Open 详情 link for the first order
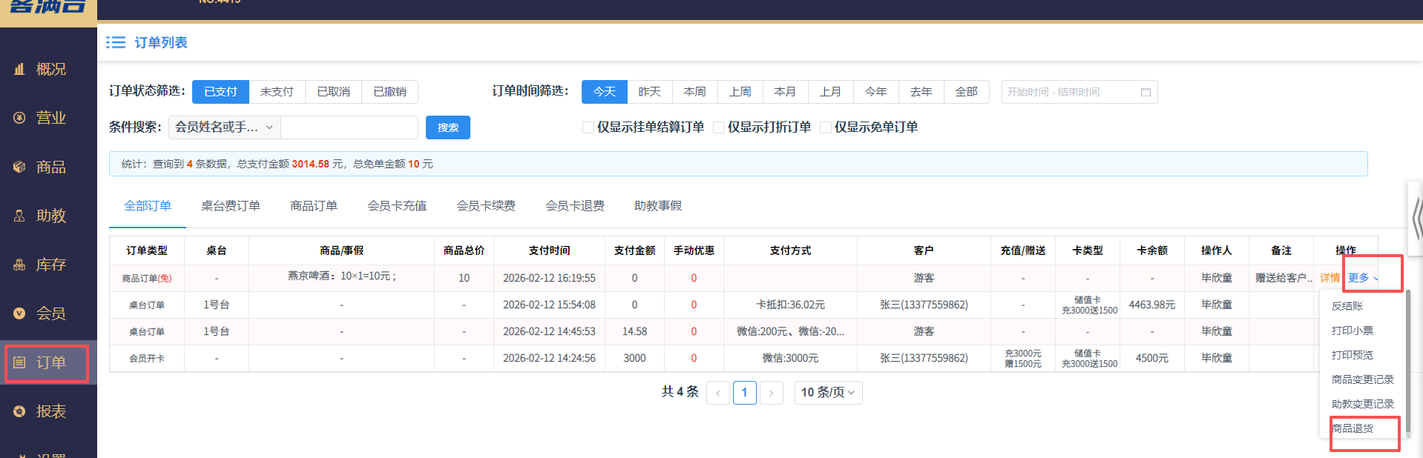 tap(1330, 278)
